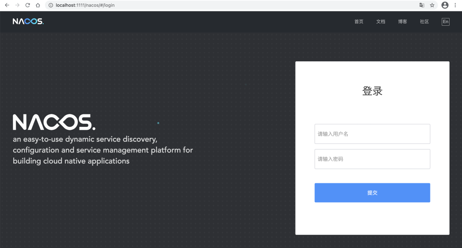
Task: Submit login with the 提交 button
Action: pyautogui.click(x=372, y=193)
